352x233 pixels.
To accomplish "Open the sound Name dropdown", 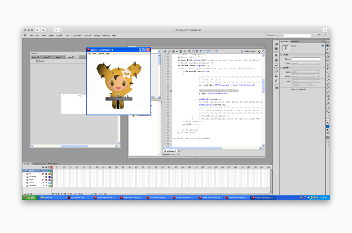I will pyautogui.click(x=306, y=72).
